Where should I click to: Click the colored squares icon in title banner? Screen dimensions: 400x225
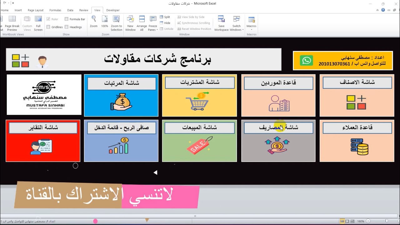click(21, 61)
